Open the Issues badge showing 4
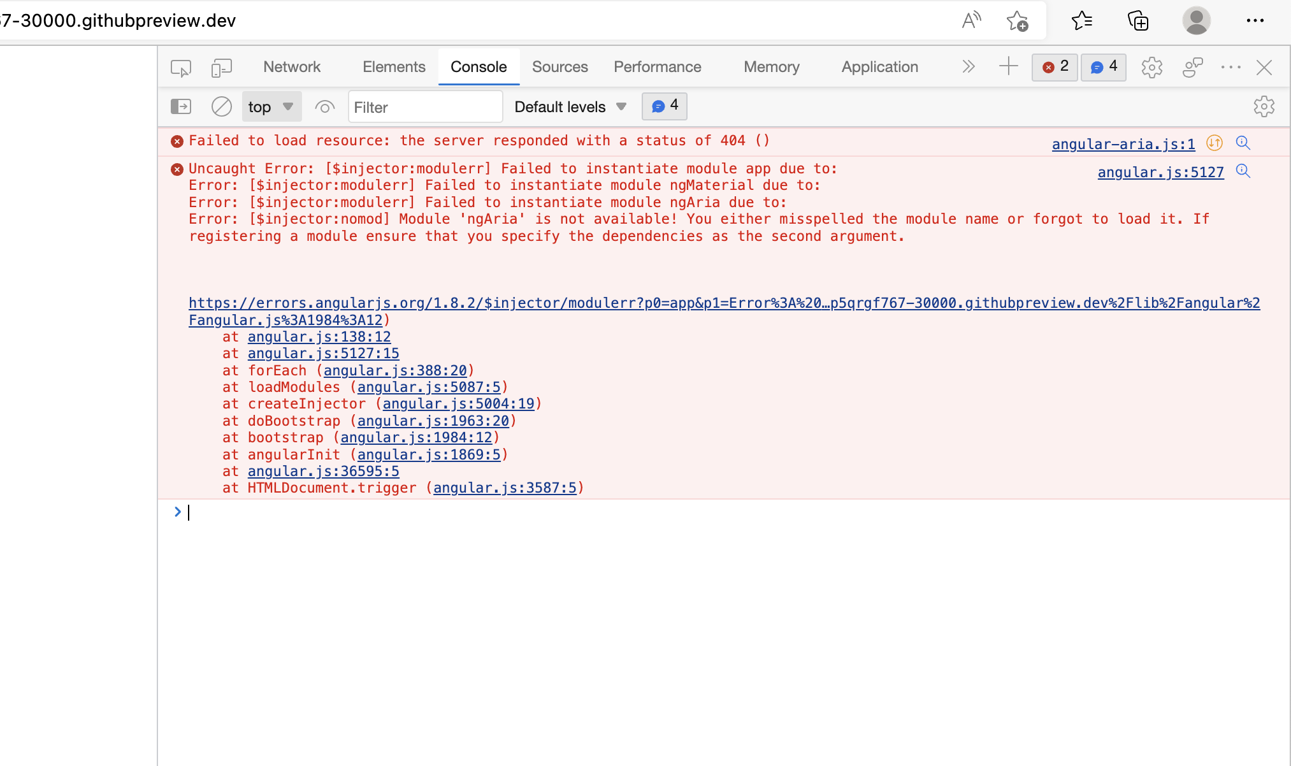Viewport: 1291px width, 766px height. point(1103,67)
